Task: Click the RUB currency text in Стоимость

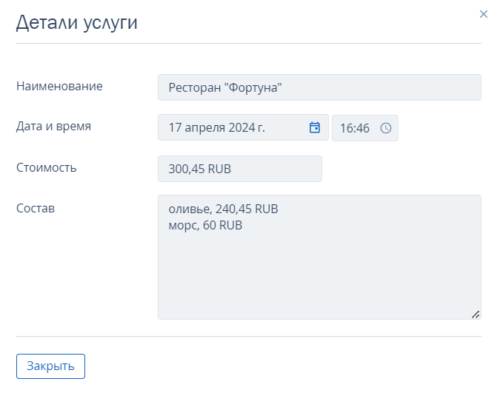Action: click(219, 169)
